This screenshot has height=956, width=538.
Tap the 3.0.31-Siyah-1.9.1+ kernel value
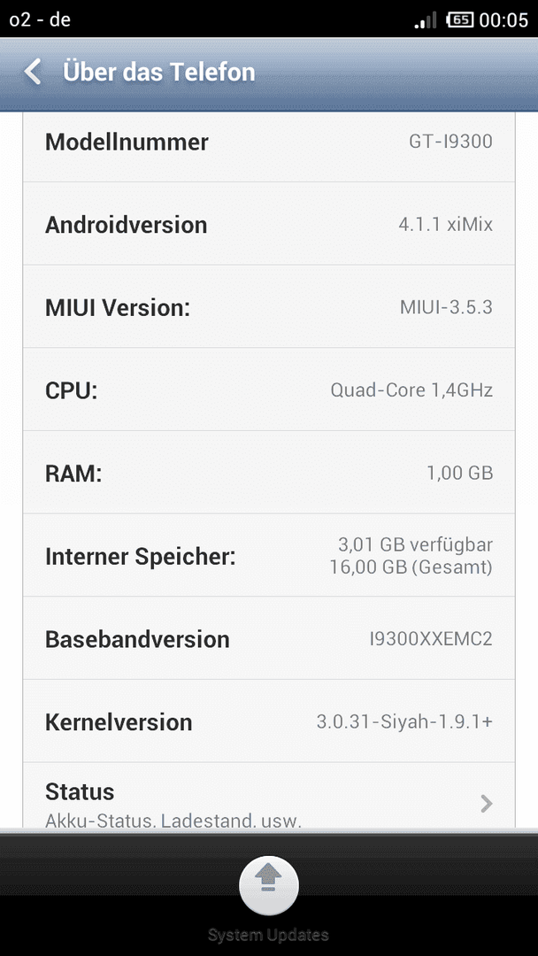click(x=404, y=722)
